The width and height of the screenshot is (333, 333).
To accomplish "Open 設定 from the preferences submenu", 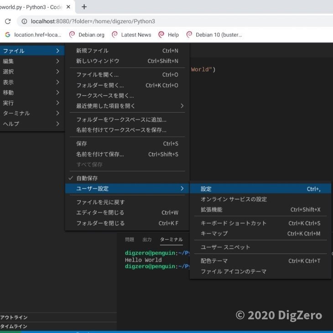I will (260, 189).
